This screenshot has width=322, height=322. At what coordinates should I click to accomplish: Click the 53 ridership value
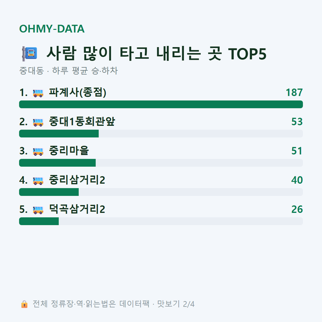(x=297, y=122)
